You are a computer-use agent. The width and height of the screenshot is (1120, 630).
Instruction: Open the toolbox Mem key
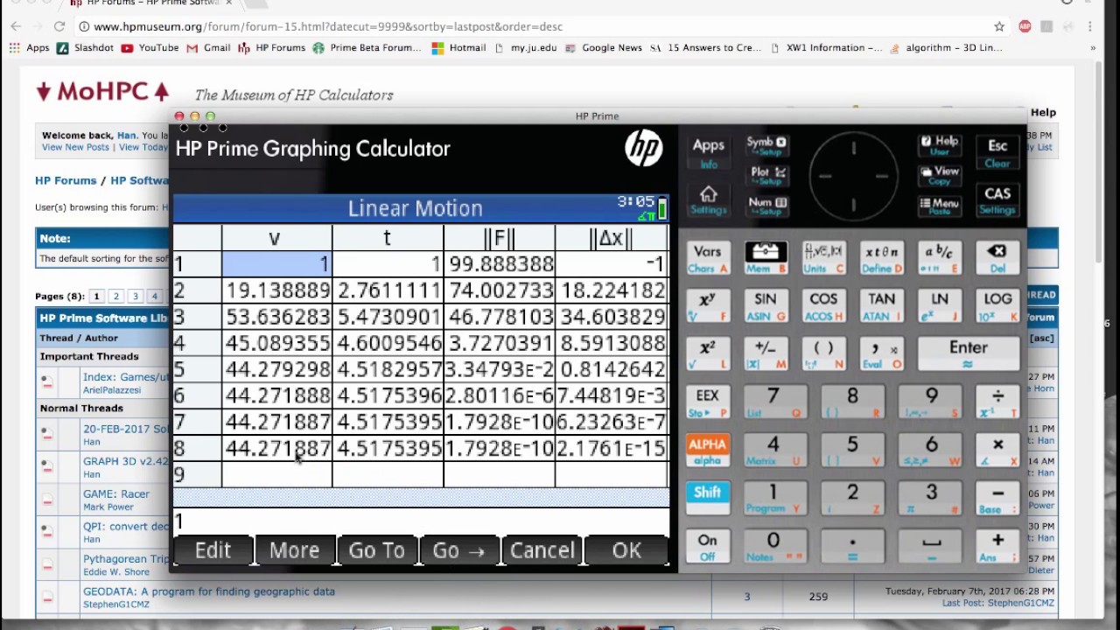pyautogui.click(x=765, y=259)
